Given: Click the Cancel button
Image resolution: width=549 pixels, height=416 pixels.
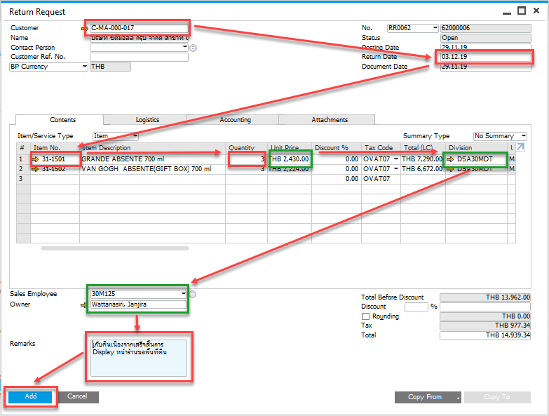Looking at the screenshot, I should [79, 397].
